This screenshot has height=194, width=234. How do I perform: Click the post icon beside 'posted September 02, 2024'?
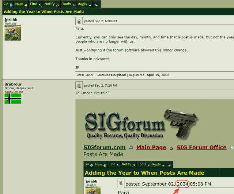(x=121, y=183)
